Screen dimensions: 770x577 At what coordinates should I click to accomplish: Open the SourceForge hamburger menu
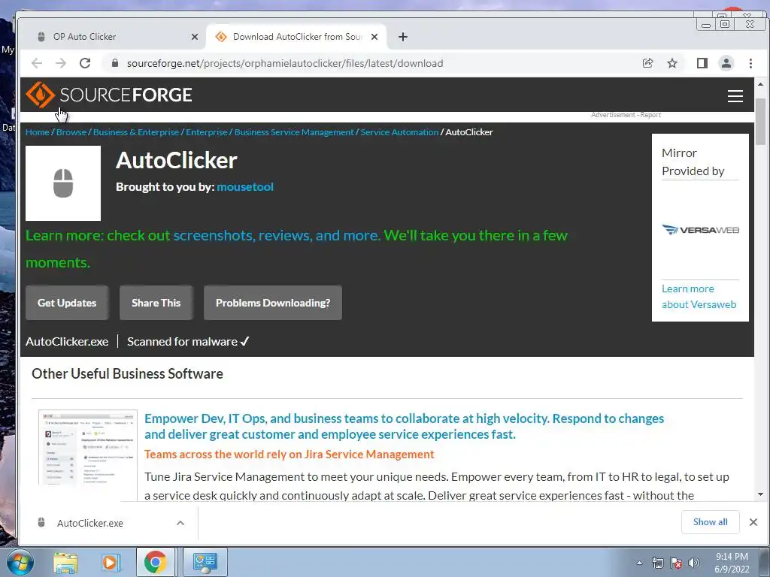[735, 95]
